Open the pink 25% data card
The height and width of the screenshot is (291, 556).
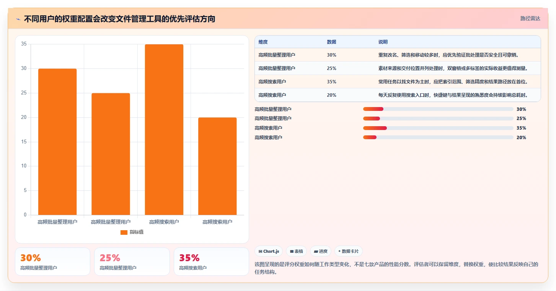tap(132, 262)
